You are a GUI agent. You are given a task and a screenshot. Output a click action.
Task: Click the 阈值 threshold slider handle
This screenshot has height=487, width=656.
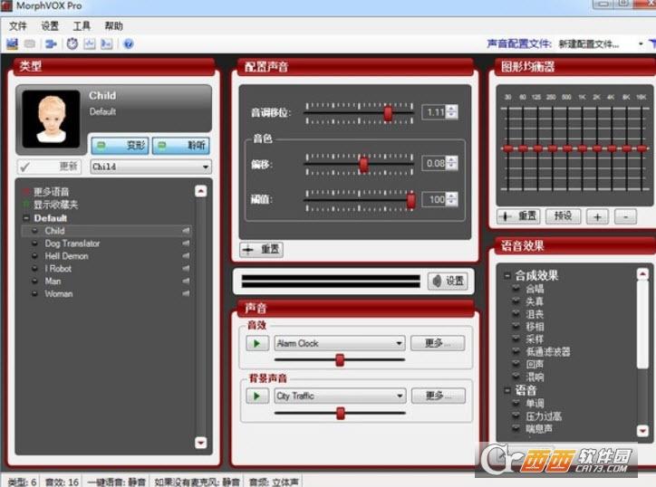(410, 201)
